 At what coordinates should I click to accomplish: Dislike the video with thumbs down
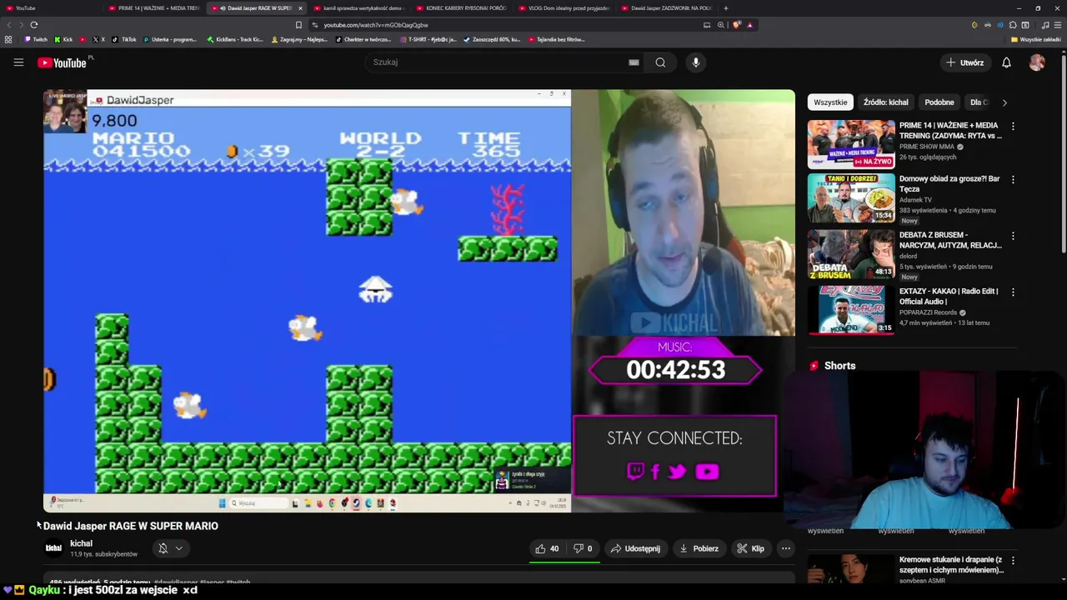583,548
